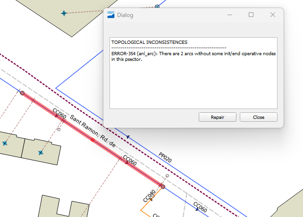Select the blue flow arrow on the PP020 line

(x=128, y=138)
